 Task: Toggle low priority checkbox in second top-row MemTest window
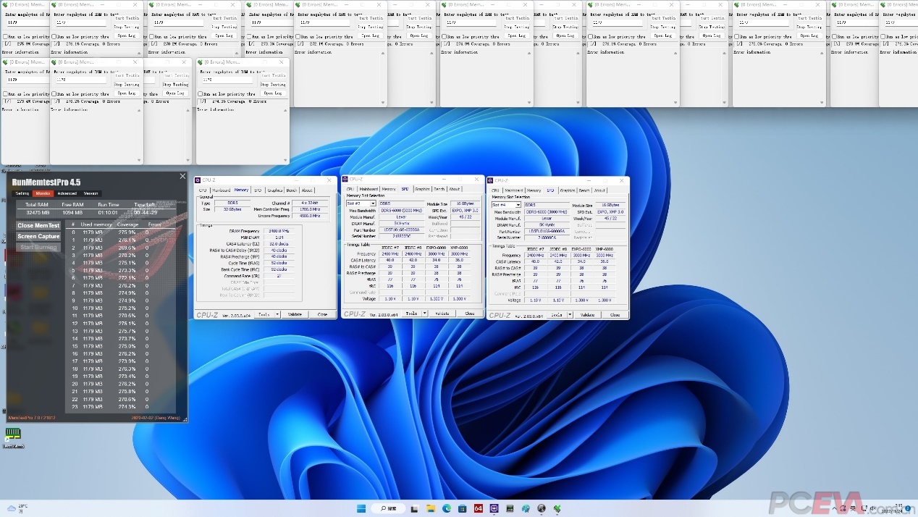coord(54,36)
